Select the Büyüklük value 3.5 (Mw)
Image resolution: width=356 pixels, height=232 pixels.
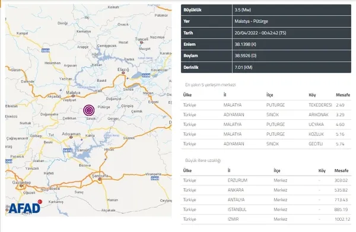243,9
